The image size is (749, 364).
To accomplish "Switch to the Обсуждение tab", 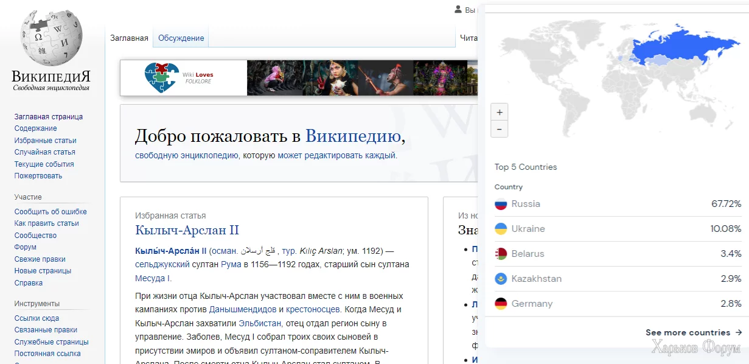I will 181,38.
